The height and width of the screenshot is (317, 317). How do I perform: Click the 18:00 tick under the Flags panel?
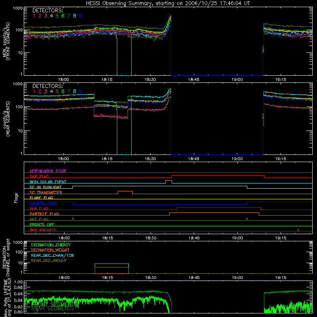click(x=64, y=238)
